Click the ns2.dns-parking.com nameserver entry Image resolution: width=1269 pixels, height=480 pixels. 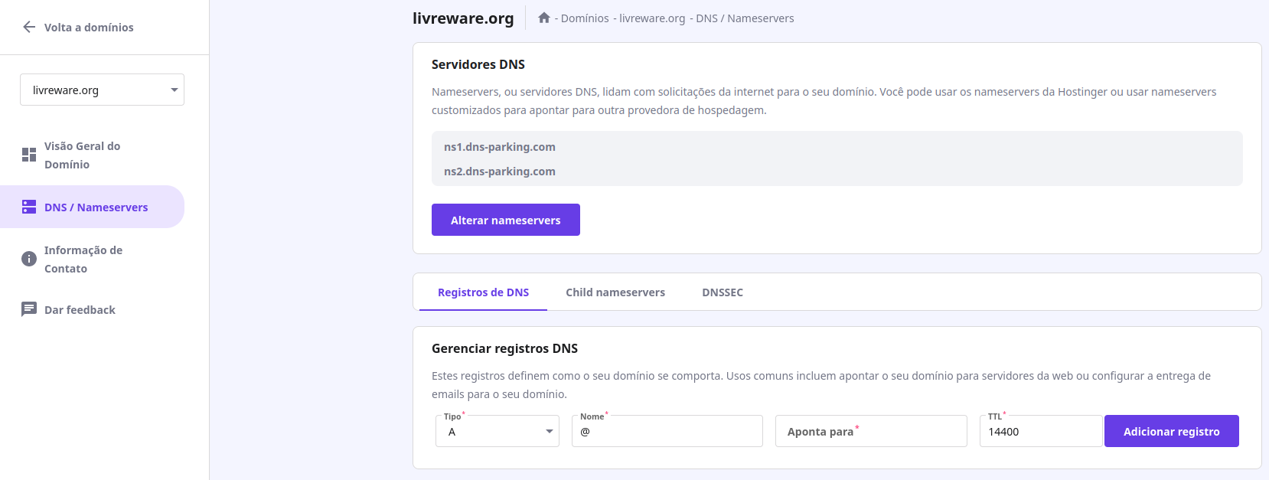pos(500,171)
